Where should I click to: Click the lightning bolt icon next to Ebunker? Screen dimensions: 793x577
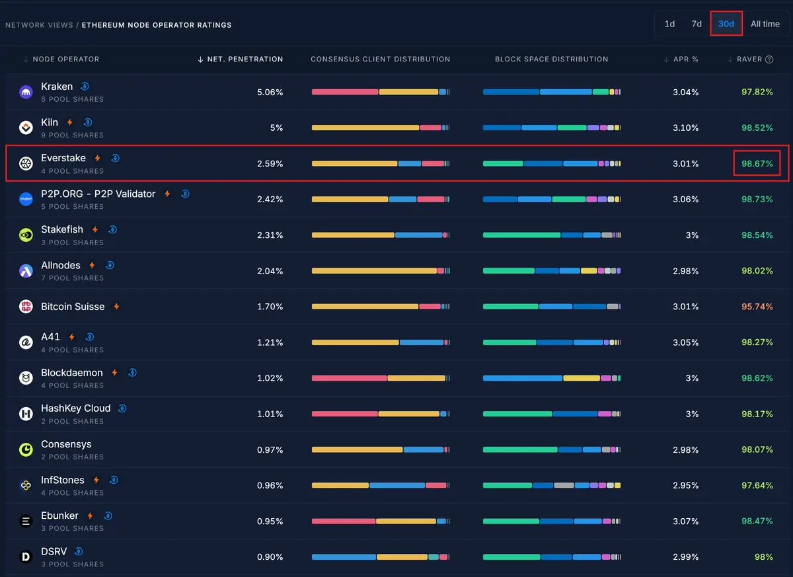click(91, 516)
